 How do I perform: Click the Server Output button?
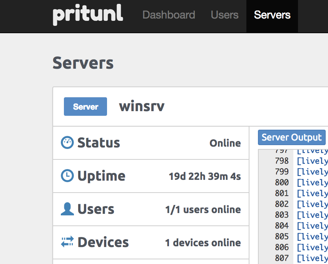click(x=291, y=137)
